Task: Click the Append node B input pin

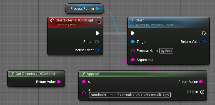Action: click(x=84, y=93)
